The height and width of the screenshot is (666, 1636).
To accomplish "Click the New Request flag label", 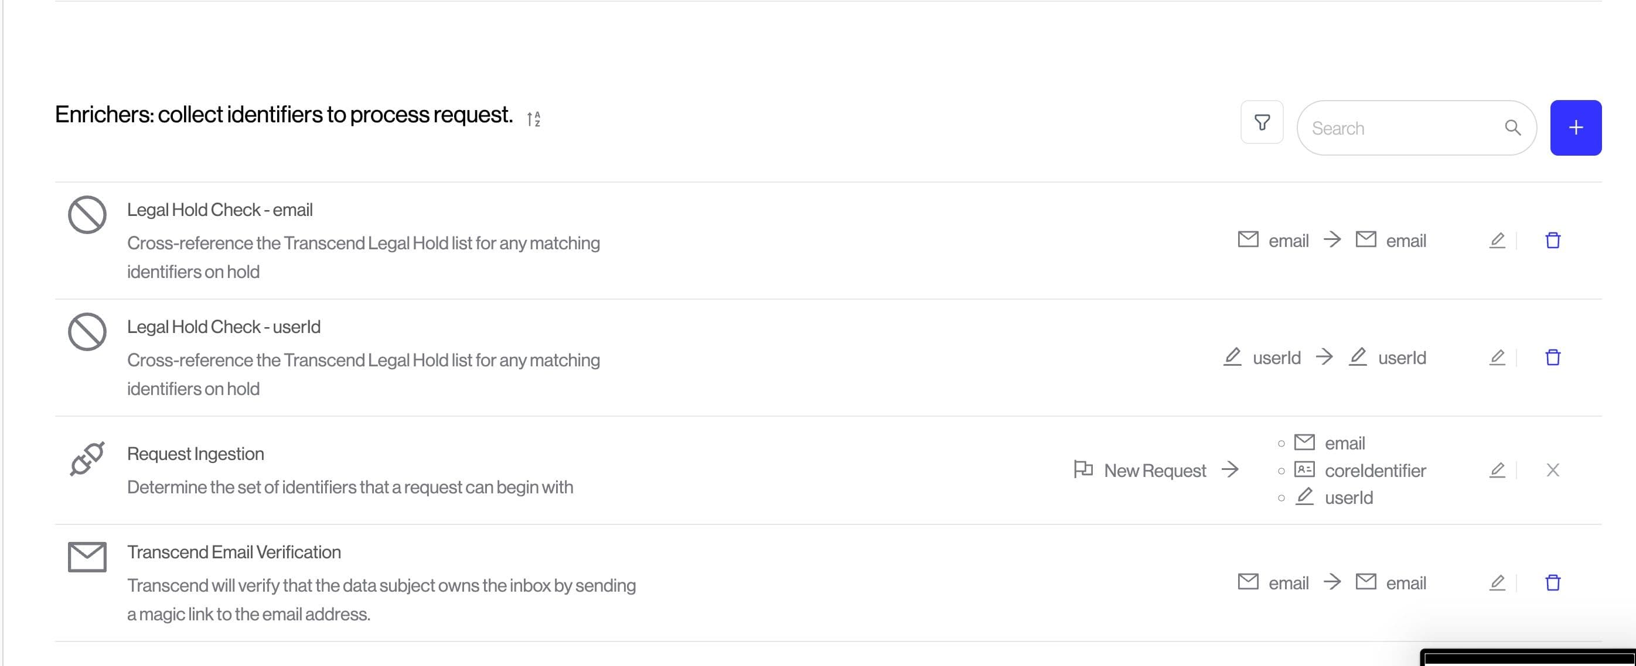I will coord(1140,471).
